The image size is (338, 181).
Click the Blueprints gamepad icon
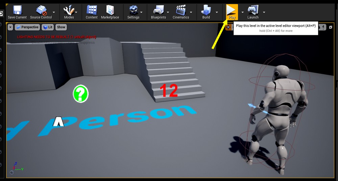159,10
